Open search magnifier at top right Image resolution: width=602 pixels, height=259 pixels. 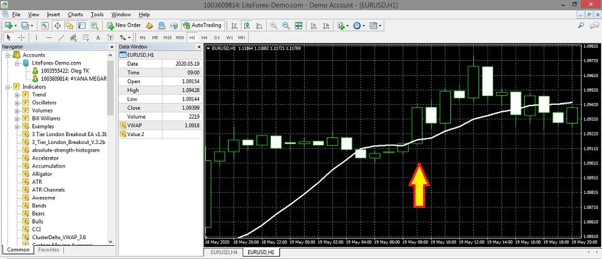coord(582,25)
